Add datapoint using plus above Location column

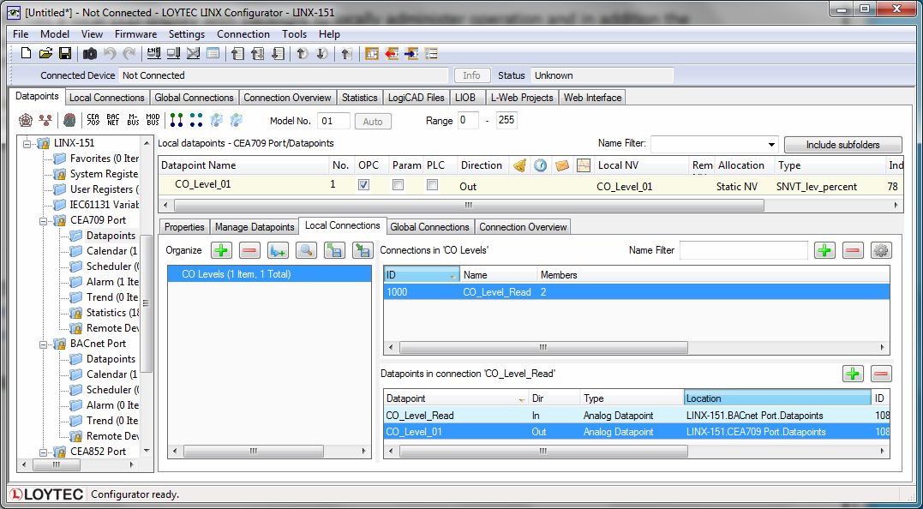coord(853,374)
